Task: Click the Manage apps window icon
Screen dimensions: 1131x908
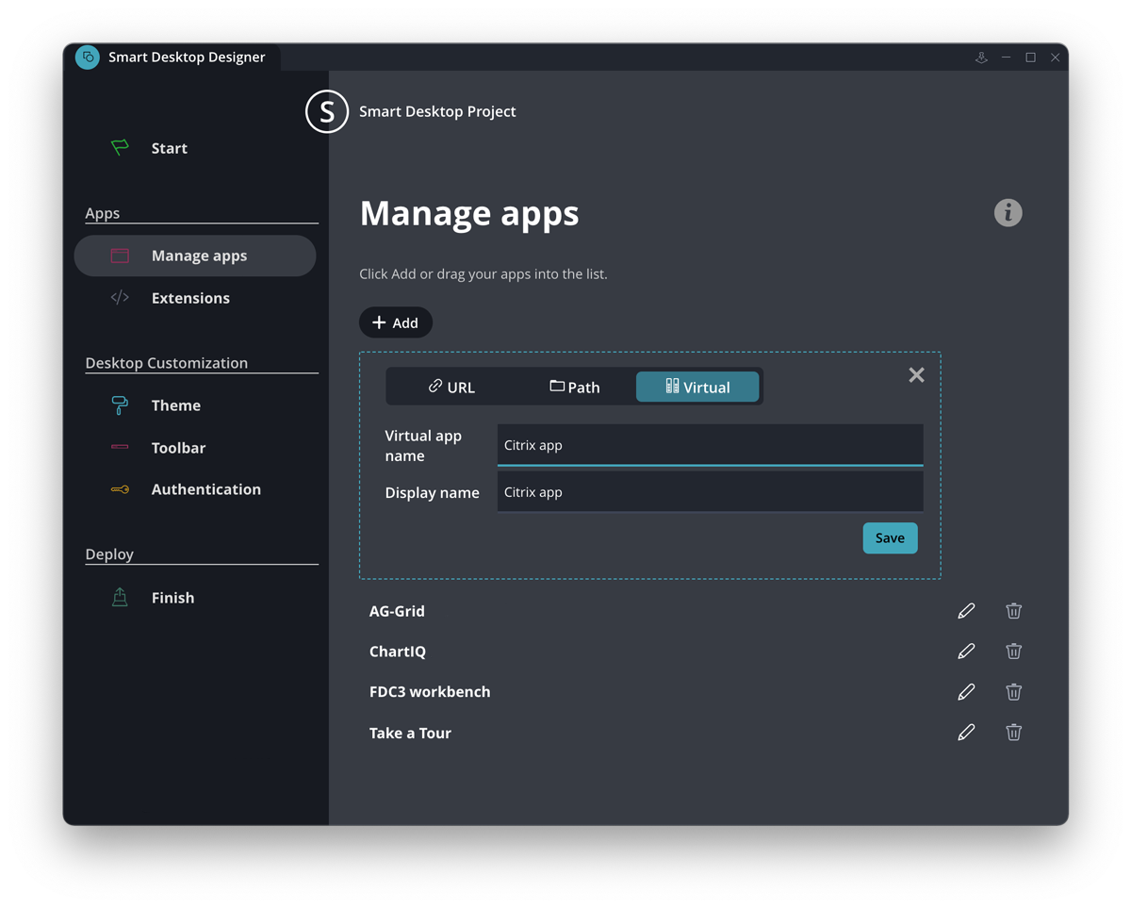Action: click(120, 256)
